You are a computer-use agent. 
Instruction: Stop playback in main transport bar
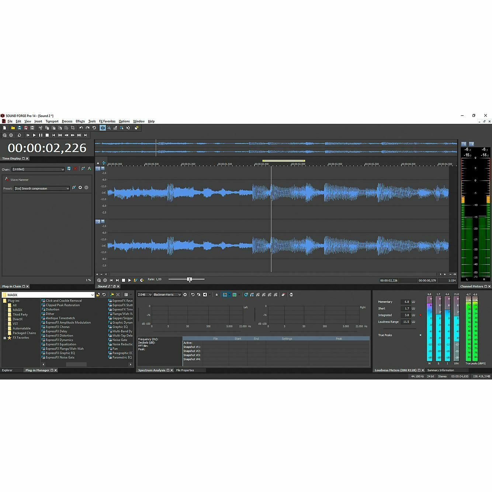click(x=47, y=135)
